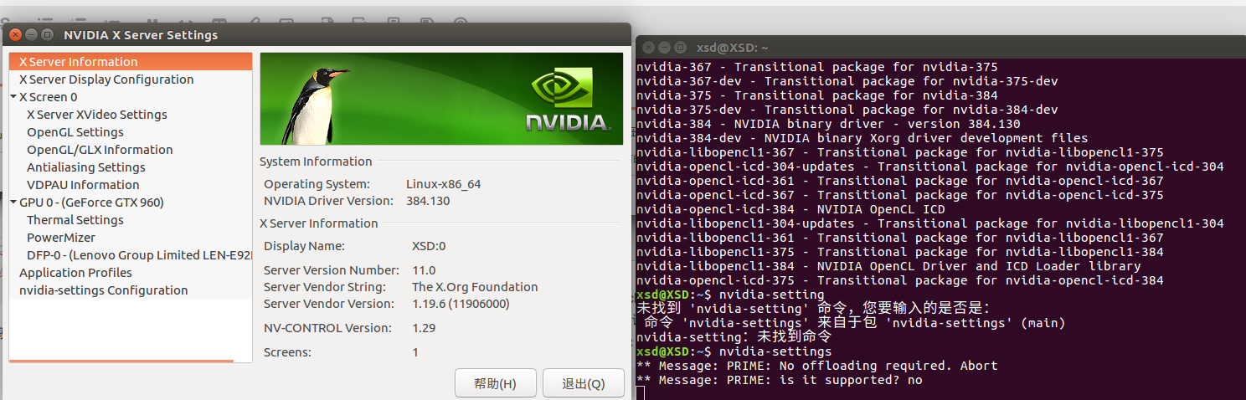Click terminal line 'nvidia-opencl-icd-384 - NVIDIA OpenCL ICD'

point(790,209)
